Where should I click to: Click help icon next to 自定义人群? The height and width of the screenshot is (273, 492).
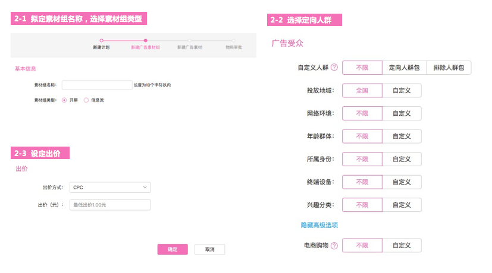click(334, 67)
